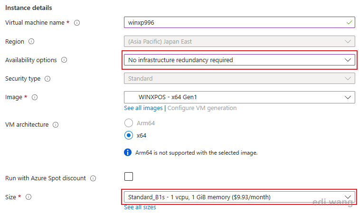Viewport: 359px width, 213px height.
Task: Click info icon next to Region label
Action: [31, 41]
